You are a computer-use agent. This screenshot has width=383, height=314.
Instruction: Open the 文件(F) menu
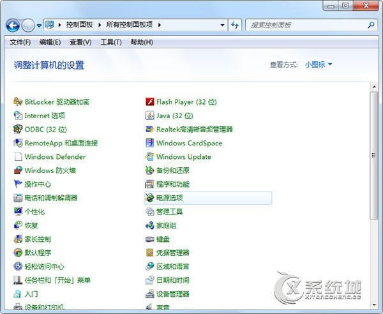(20, 42)
